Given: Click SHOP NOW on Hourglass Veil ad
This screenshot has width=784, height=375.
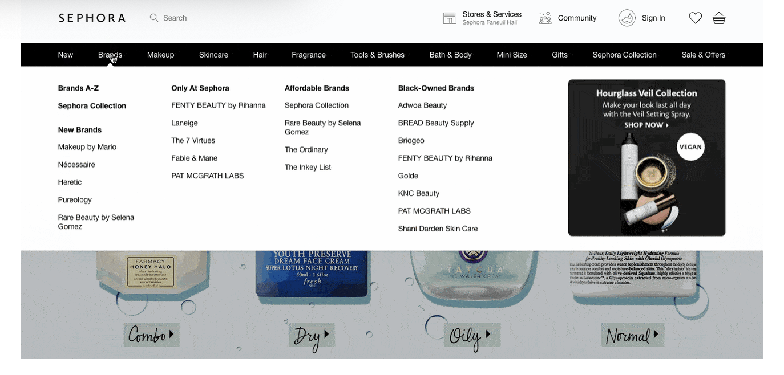Looking at the screenshot, I should [x=646, y=125].
